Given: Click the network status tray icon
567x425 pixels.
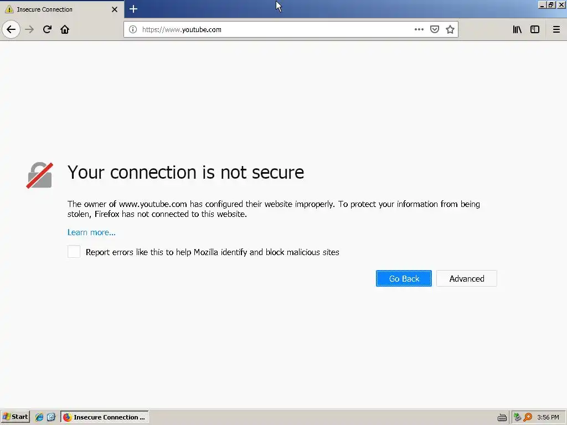Looking at the screenshot, I should [517, 417].
